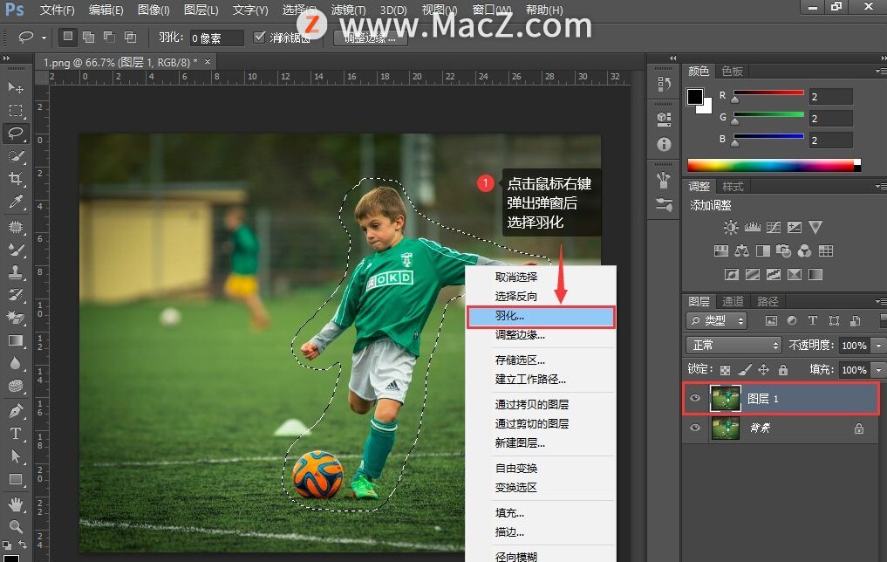The height and width of the screenshot is (562, 887).
Task: Hide the 背景 layer via its eye
Action: (x=694, y=428)
